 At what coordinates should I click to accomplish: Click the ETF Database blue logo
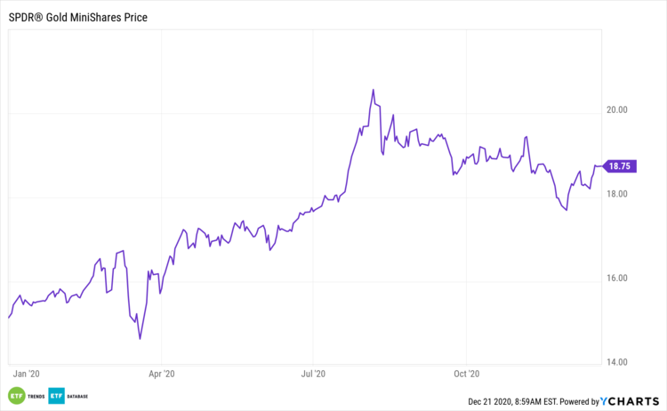(x=58, y=395)
